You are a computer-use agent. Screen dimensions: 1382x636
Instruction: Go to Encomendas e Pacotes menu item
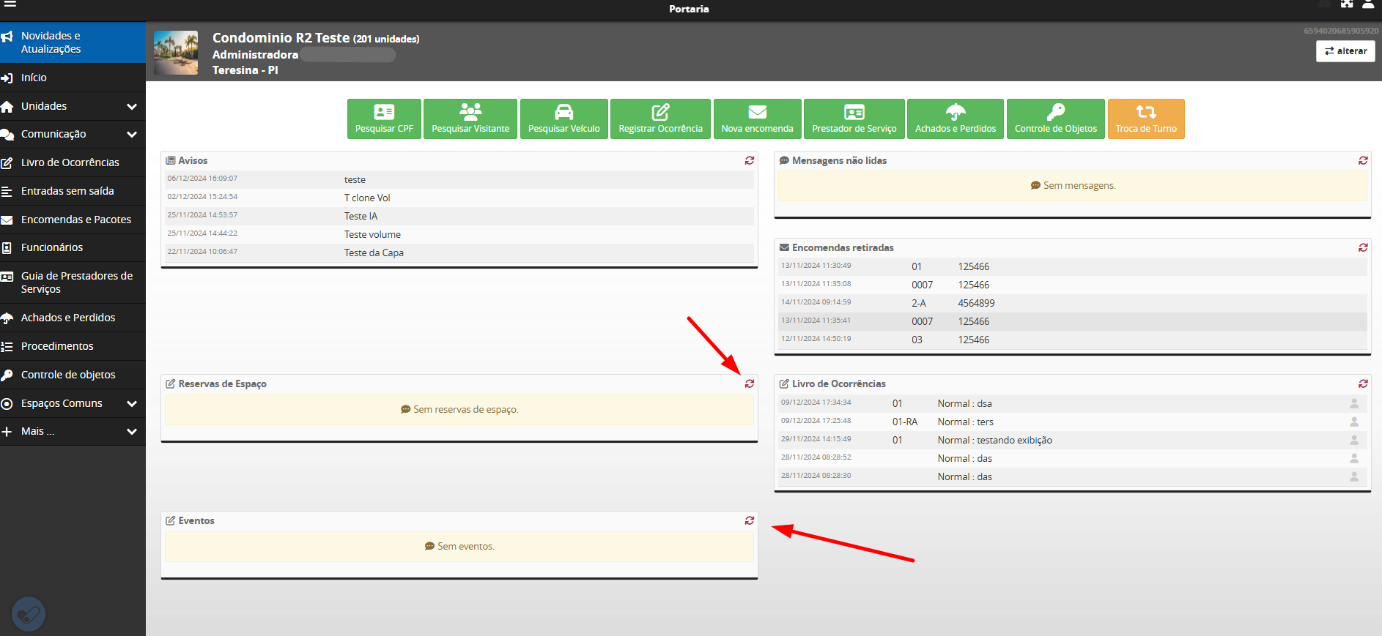[x=75, y=220]
